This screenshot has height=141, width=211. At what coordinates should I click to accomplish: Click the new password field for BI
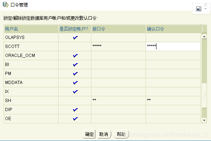(x=119, y=65)
